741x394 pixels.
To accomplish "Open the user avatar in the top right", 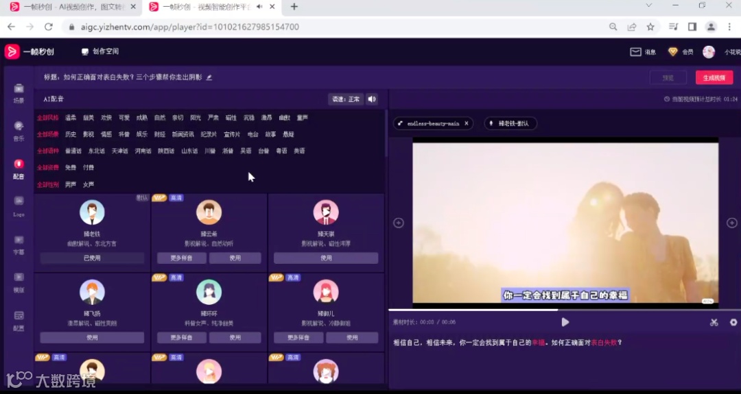I will click(x=708, y=52).
